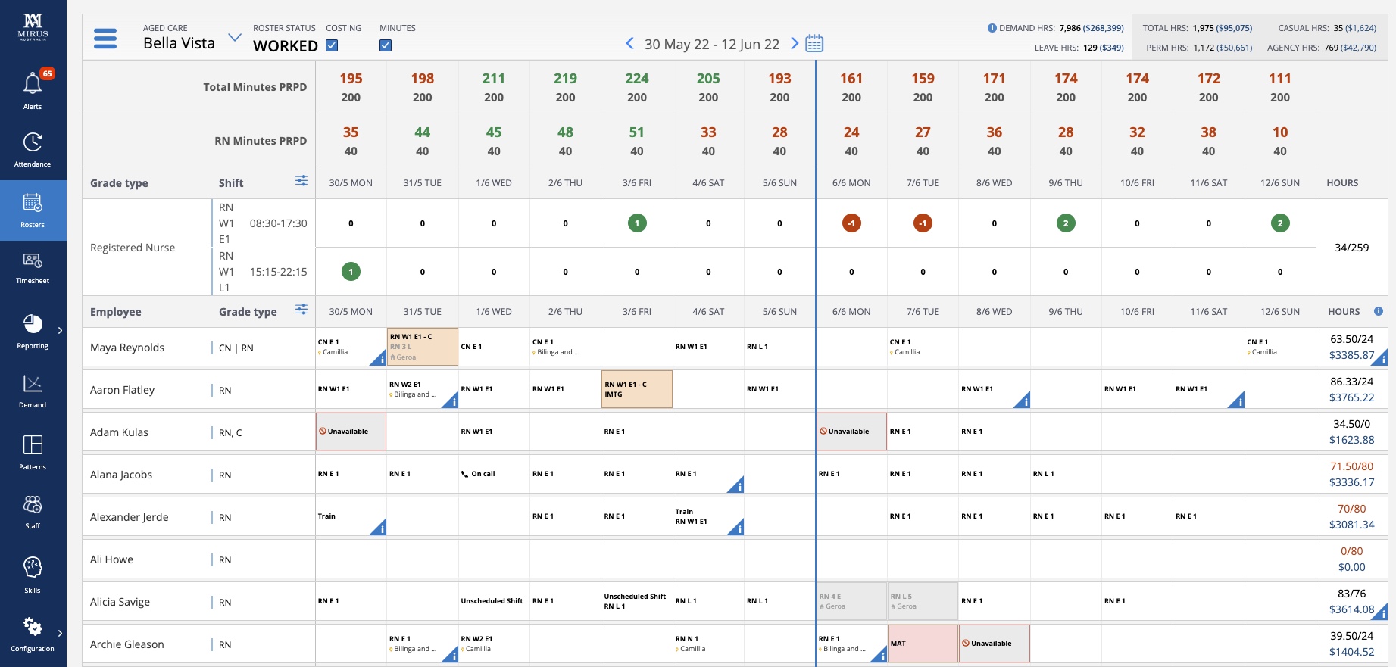
Task: Click Total Minutes PRPD value 195
Action: [351, 78]
